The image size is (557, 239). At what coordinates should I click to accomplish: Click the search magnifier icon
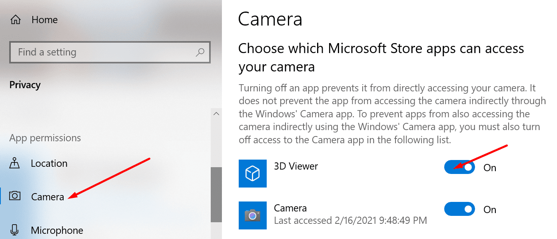pos(200,52)
